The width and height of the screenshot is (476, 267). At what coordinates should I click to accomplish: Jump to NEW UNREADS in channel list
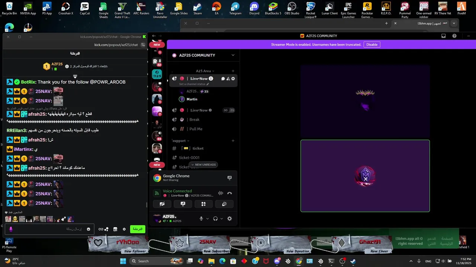(x=203, y=165)
